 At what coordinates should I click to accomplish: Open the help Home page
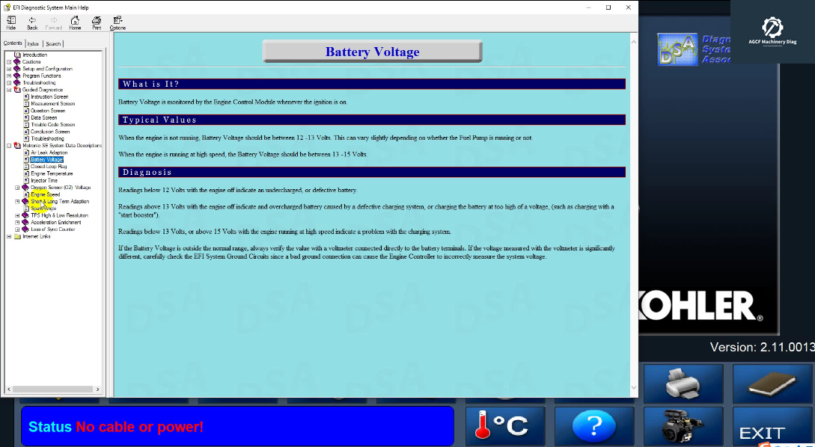pyautogui.click(x=75, y=22)
